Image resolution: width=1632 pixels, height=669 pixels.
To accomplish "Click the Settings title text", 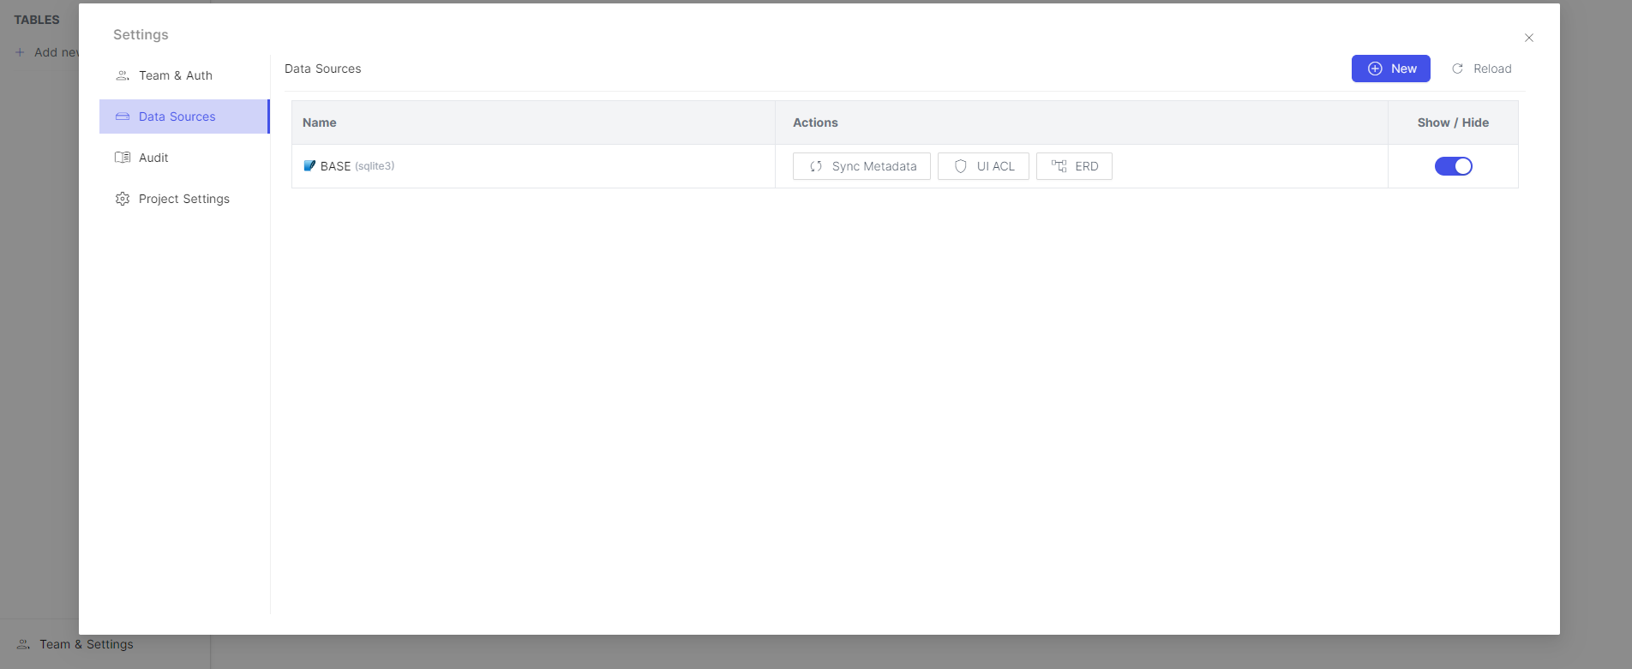I will click(141, 34).
